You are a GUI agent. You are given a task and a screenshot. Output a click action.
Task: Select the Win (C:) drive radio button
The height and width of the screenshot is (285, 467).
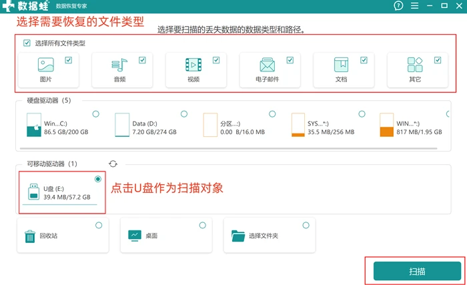point(95,114)
